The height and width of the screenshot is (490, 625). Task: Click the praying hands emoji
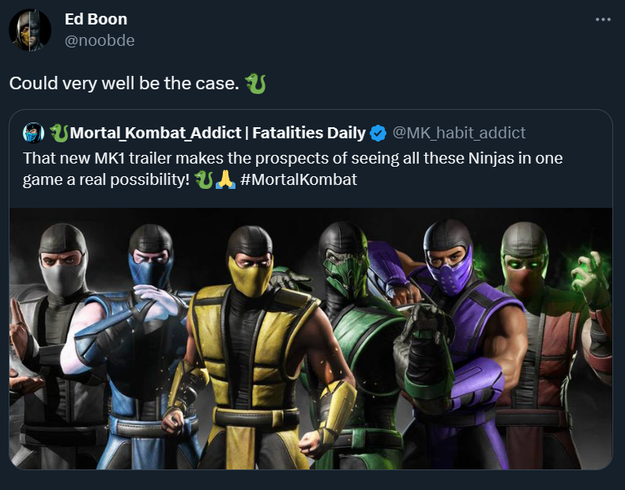[225, 179]
